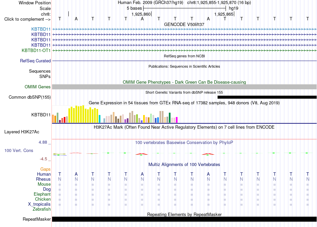Click the gray OMIM Genes bar
317x227 pixels.
pos(184,87)
